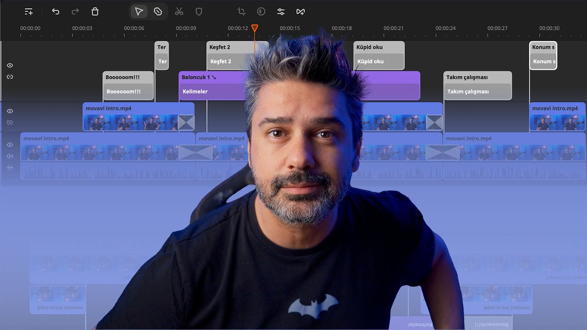The width and height of the screenshot is (587, 330).
Task: Select the Booooom!!! title clip
Action: tap(128, 85)
